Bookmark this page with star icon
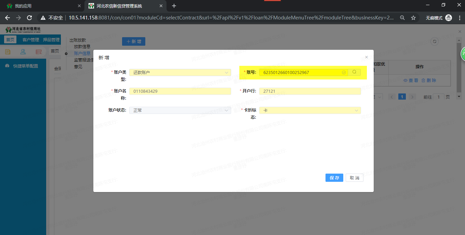465x235 pixels. point(413,18)
